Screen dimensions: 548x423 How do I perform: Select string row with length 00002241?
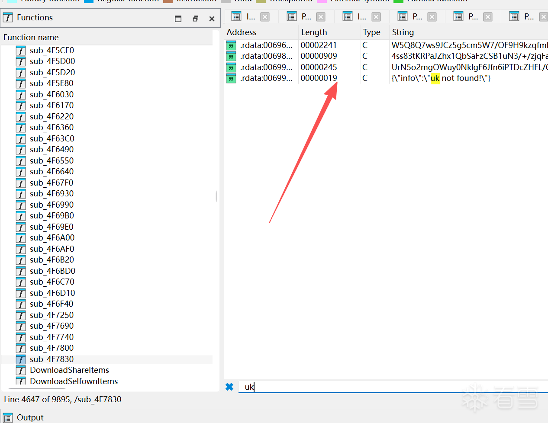386,45
